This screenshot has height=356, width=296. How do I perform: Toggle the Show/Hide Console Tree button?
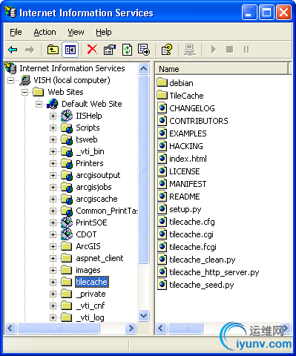[70, 50]
